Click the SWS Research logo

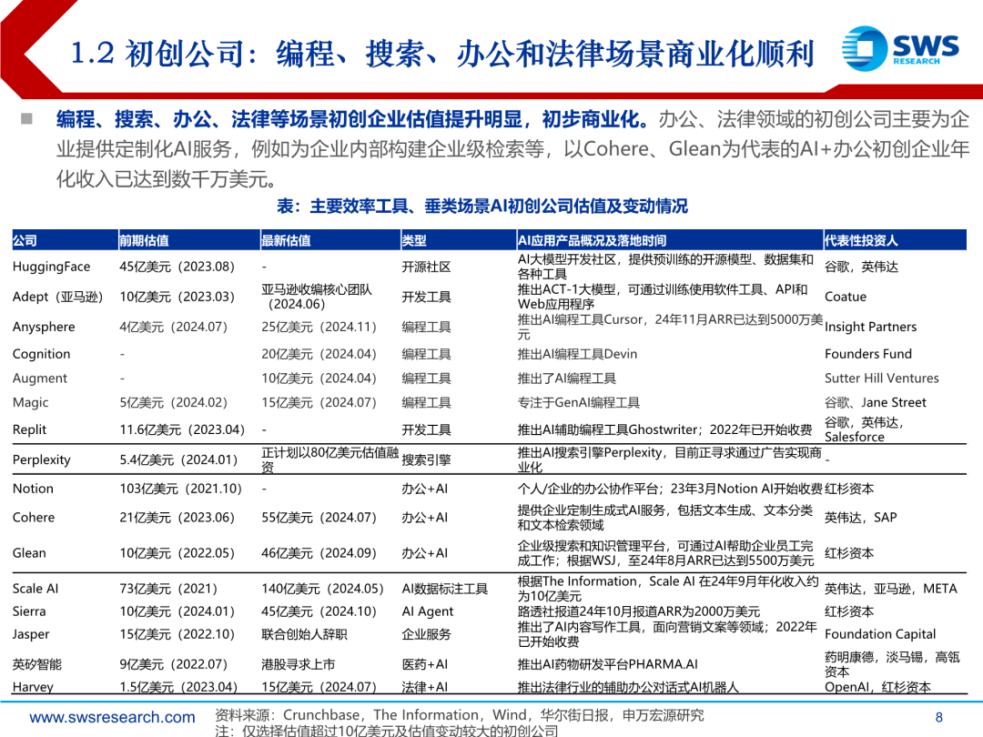click(900, 48)
